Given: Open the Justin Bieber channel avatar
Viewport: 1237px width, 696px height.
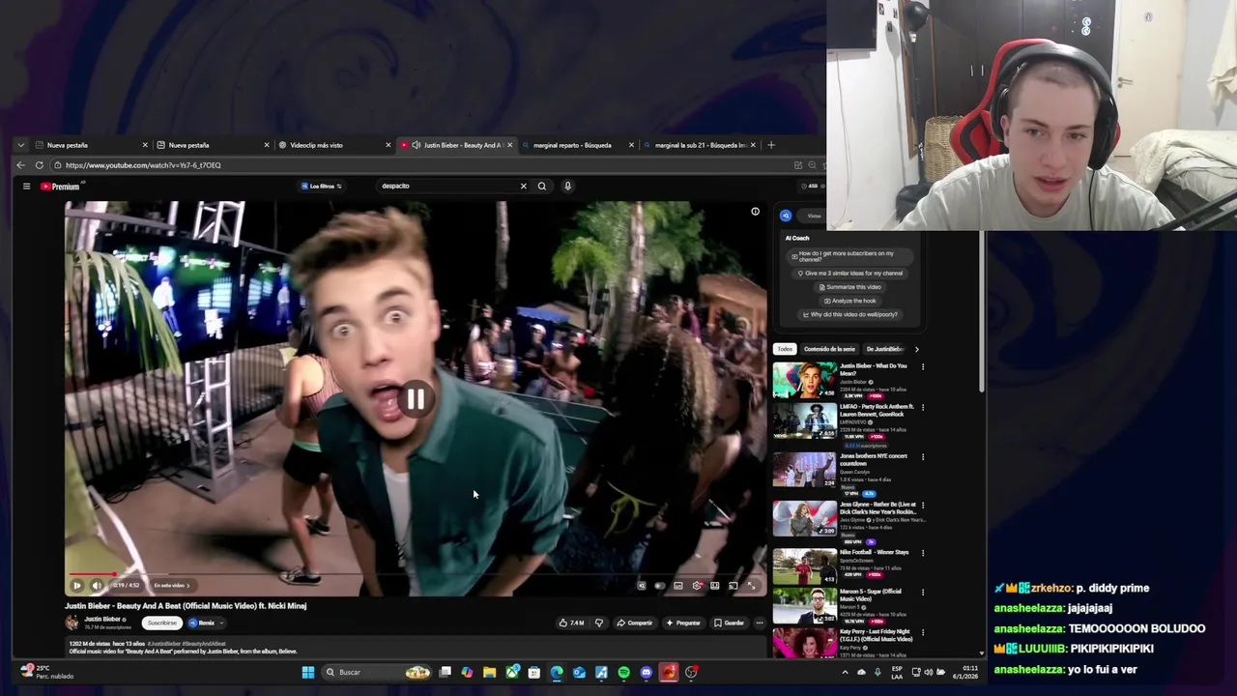Looking at the screenshot, I should click(72, 623).
